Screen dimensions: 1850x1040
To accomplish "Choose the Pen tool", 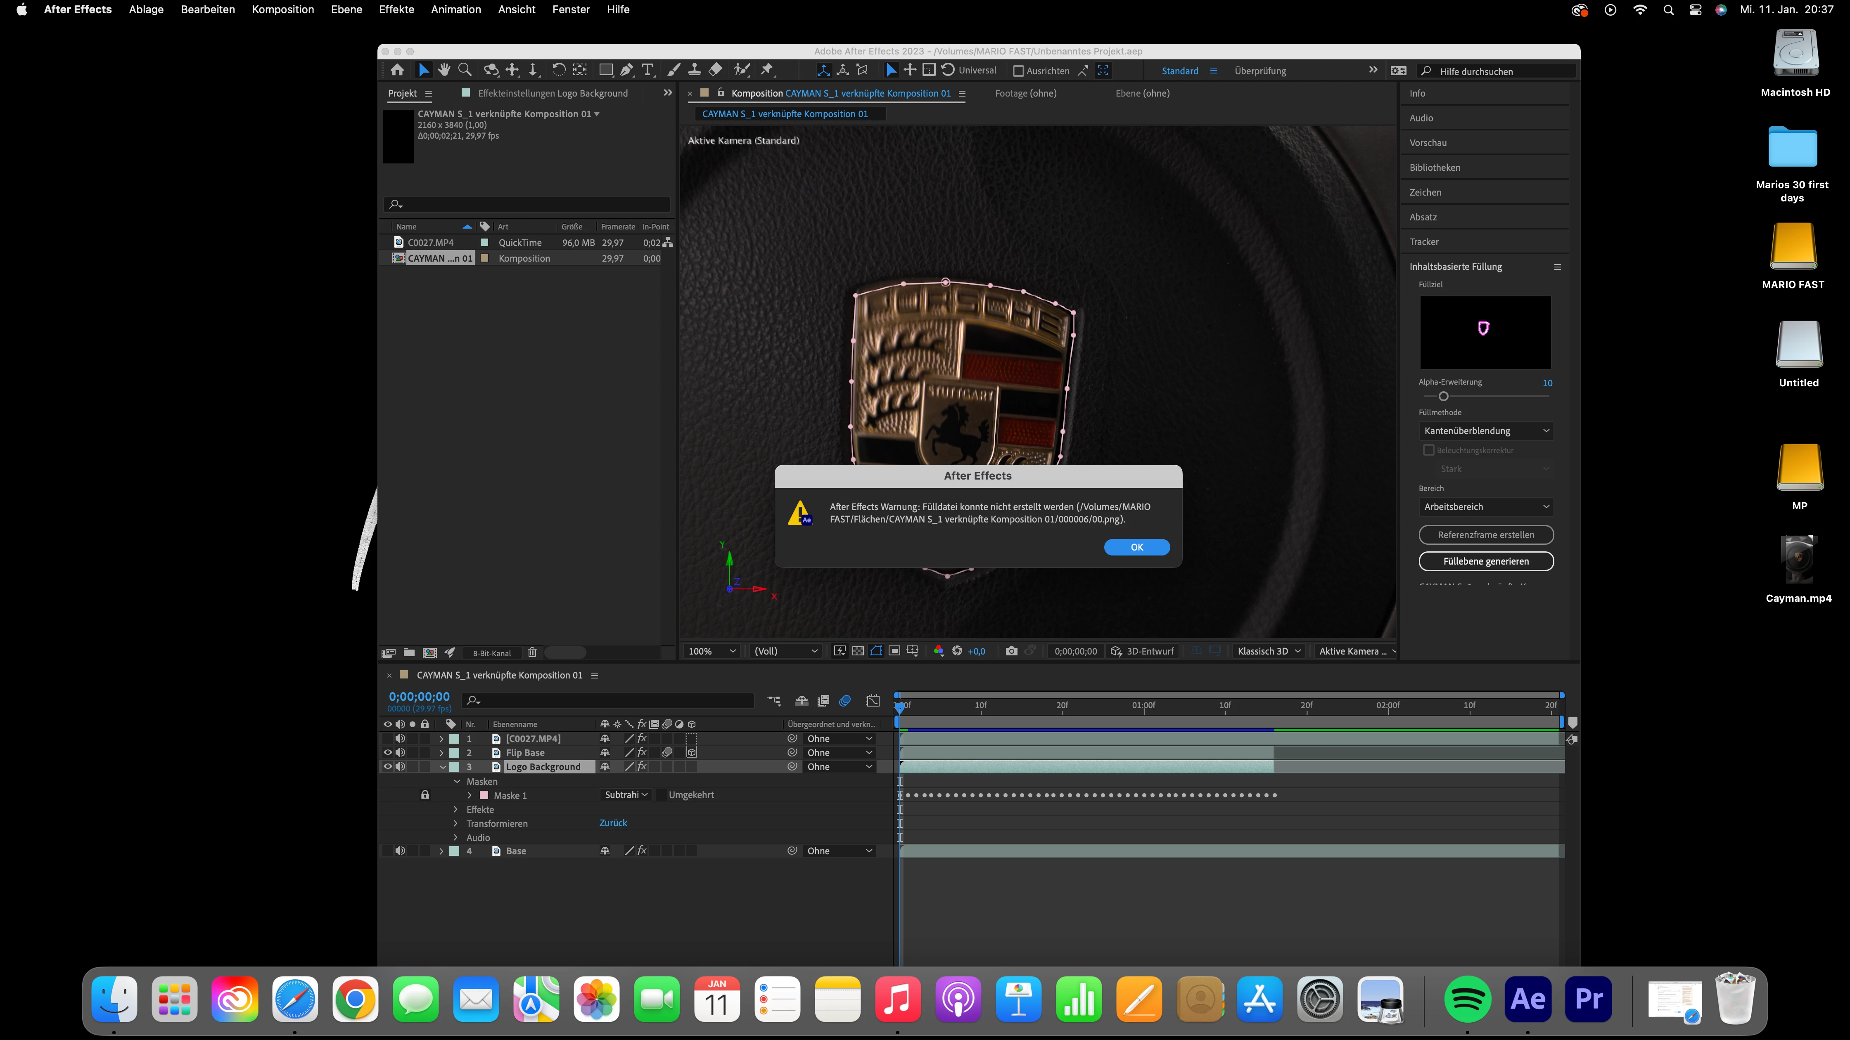I will click(626, 70).
